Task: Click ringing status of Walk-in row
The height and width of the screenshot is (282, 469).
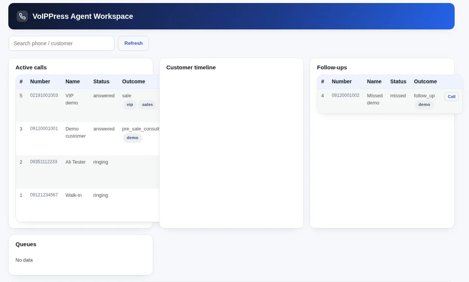Action: pyautogui.click(x=101, y=195)
